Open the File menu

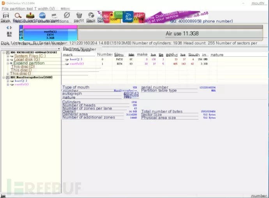(5, 9)
